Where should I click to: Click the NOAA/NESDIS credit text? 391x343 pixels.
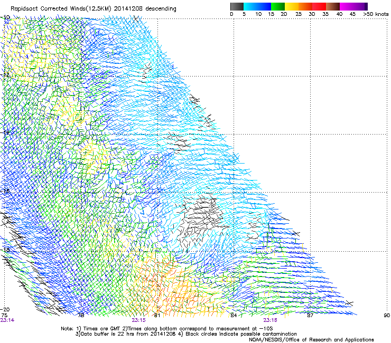point(311,340)
